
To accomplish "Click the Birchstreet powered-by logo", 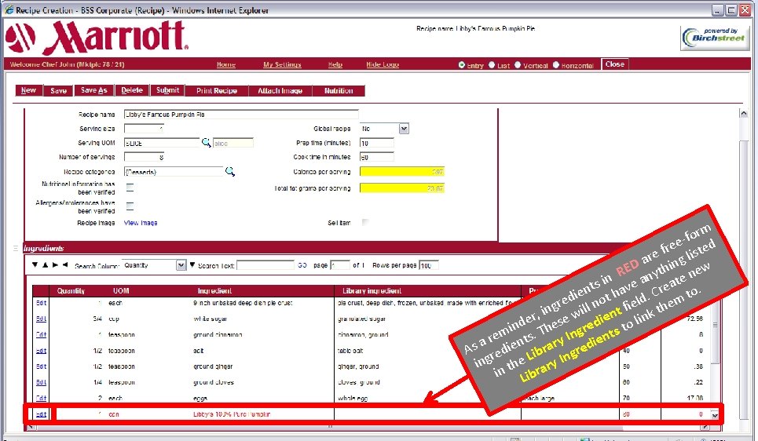I will tap(715, 37).
